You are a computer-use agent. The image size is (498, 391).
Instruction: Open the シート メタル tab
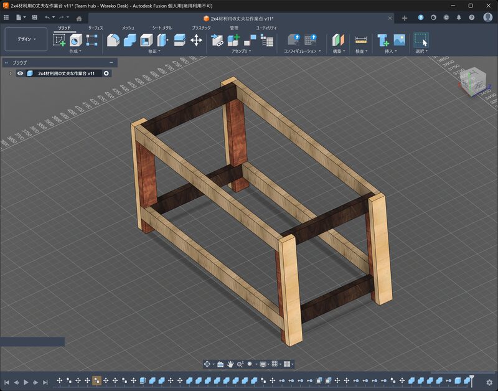(162, 28)
